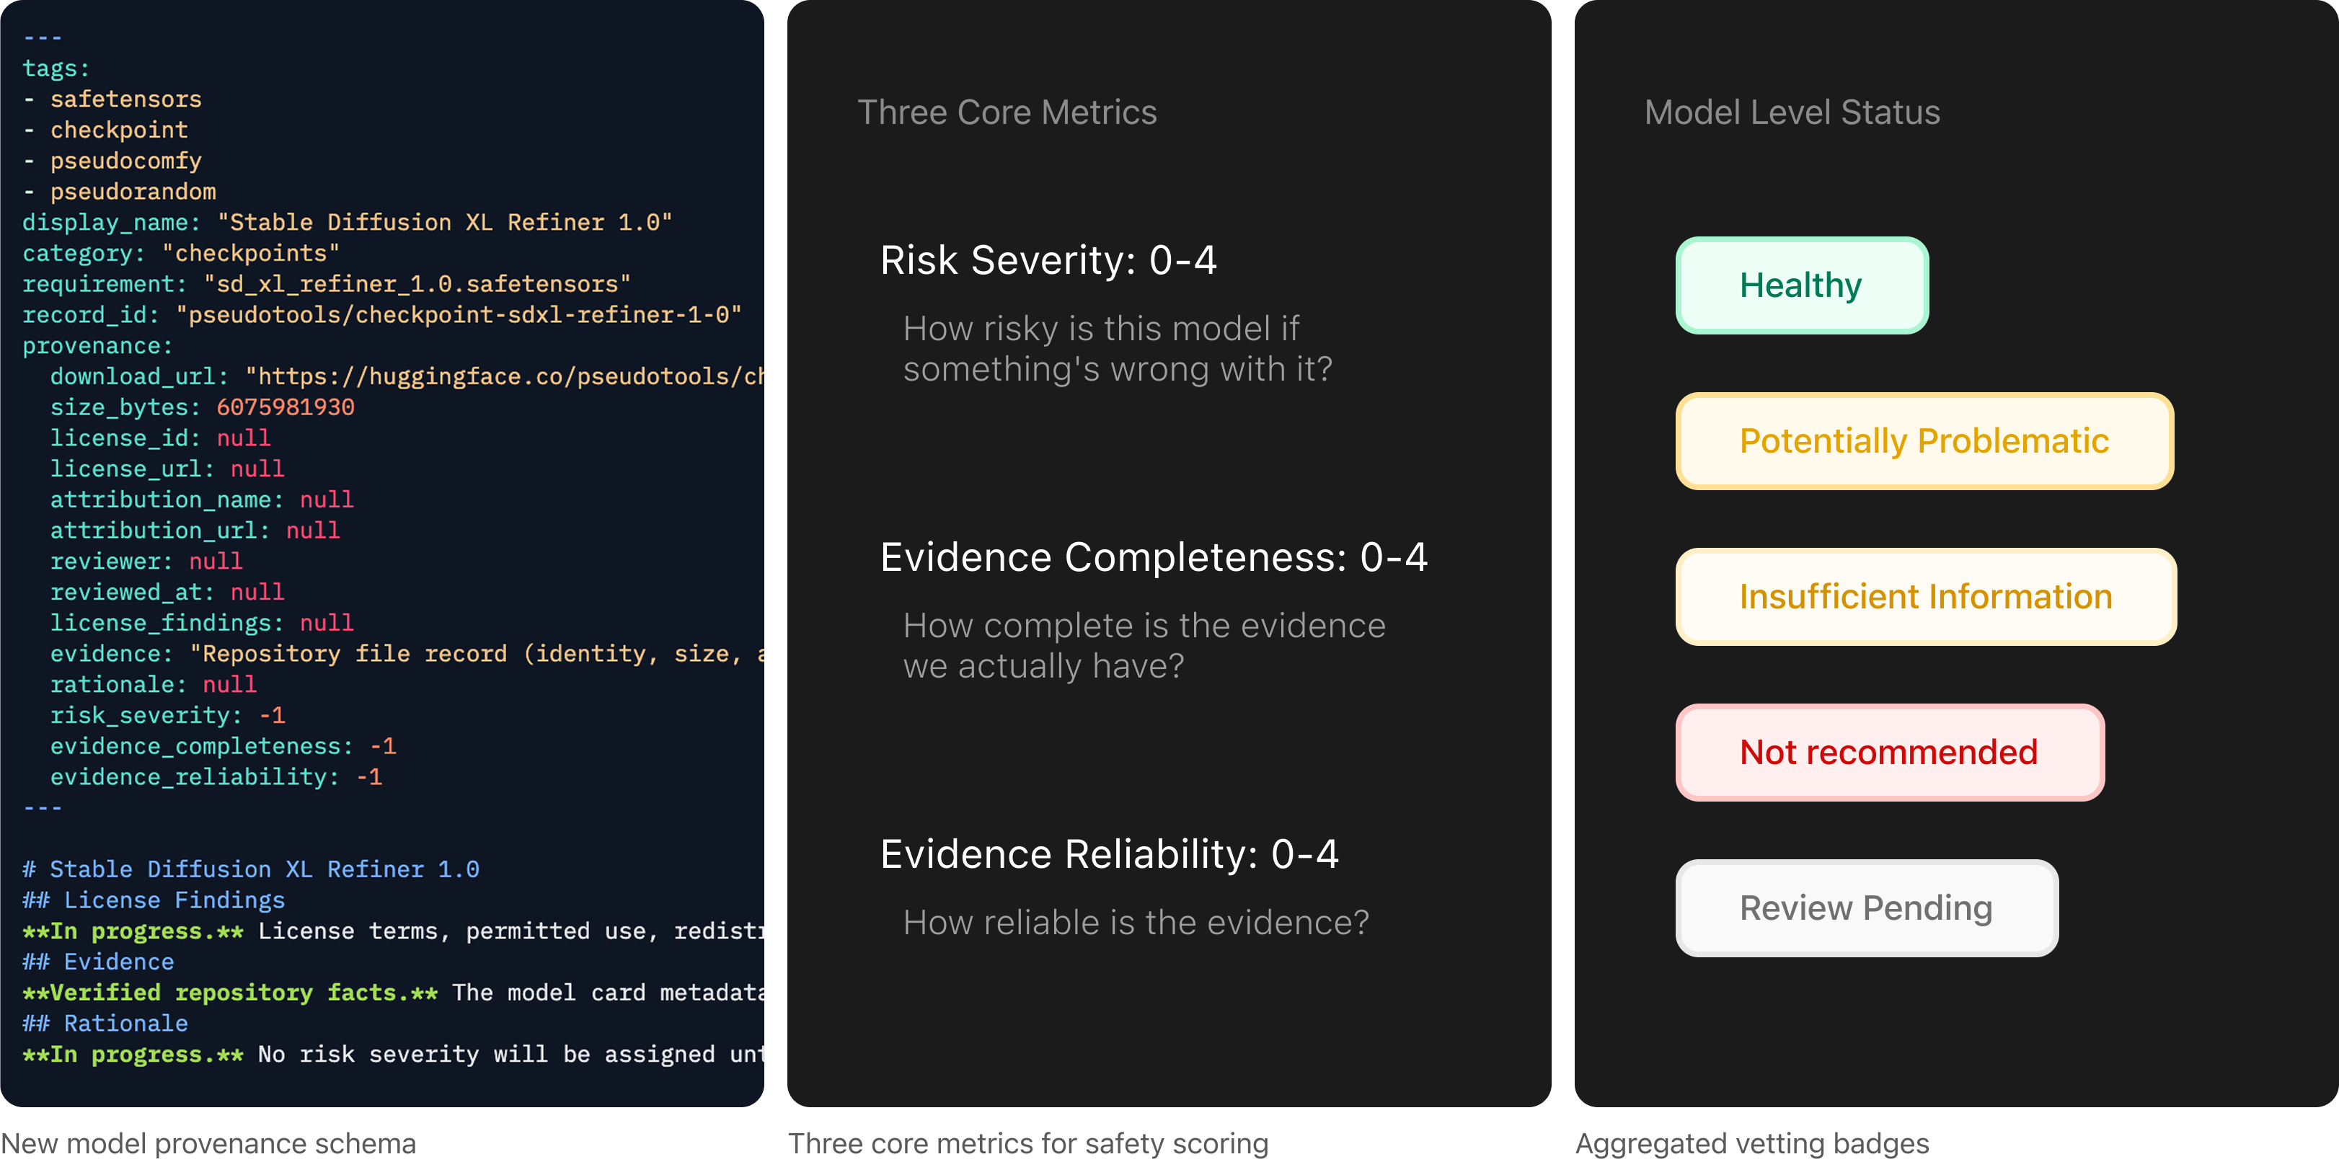Select the Not recommended badge

(x=1890, y=753)
